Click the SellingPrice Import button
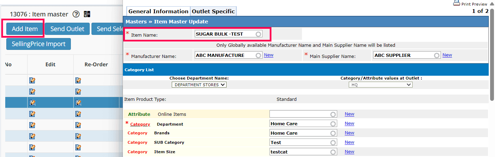 point(38,44)
